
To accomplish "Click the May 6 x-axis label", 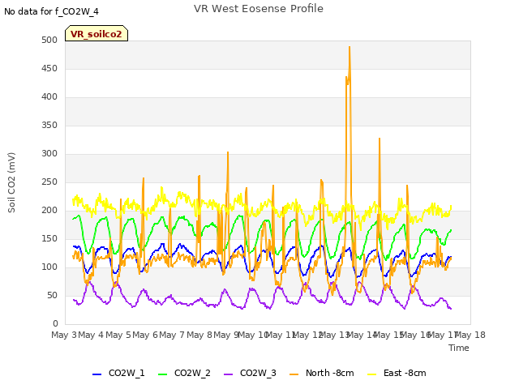I will [145, 335].
